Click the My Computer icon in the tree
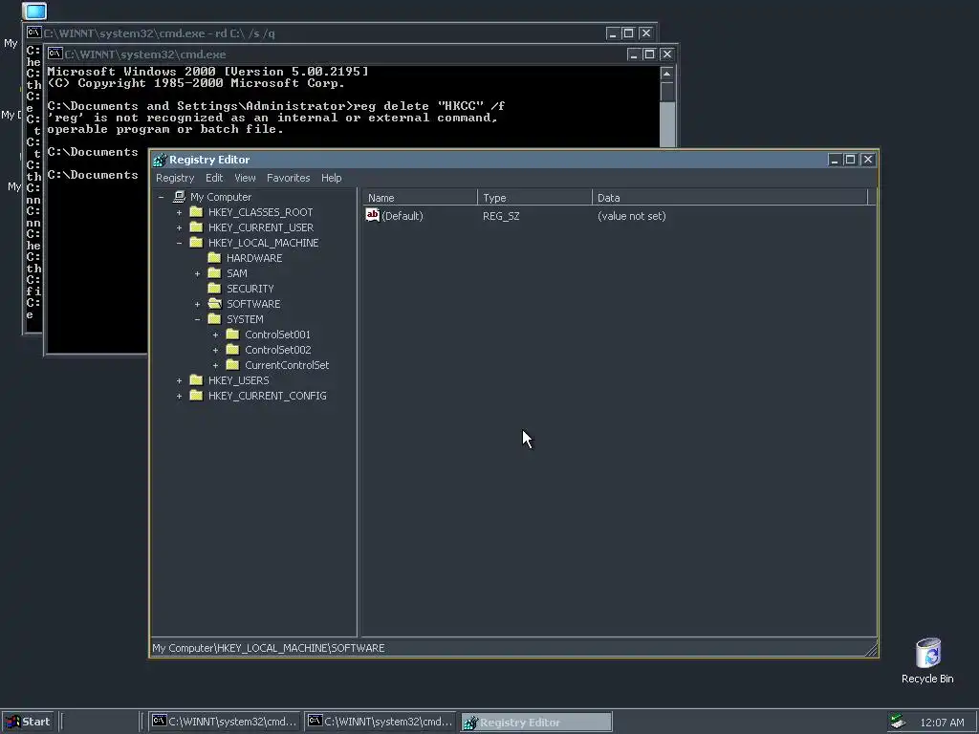Image resolution: width=979 pixels, height=734 pixels. pyautogui.click(x=179, y=197)
